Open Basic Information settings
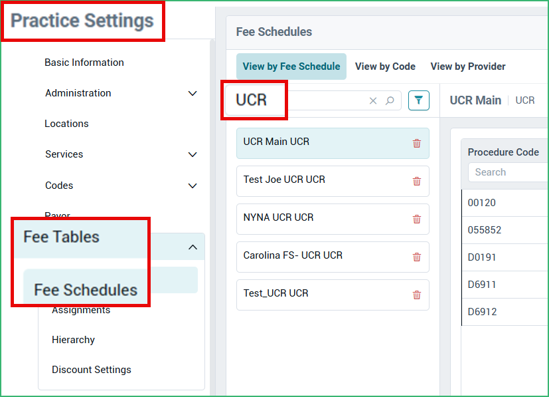This screenshot has height=397, width=549. pyautogui.click(x=84, y=63)
